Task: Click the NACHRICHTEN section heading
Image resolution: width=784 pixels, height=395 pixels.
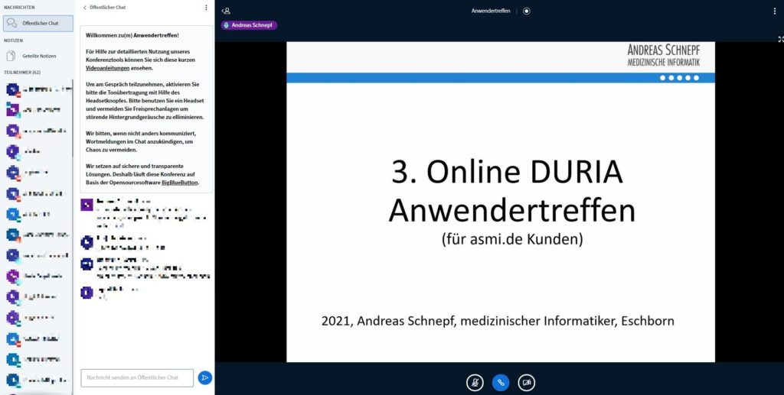Action: pyautogui.click(x=19, y=8)
